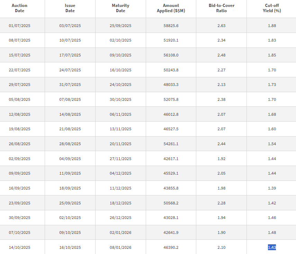Click the Maturity Date column header

[120, 8]
